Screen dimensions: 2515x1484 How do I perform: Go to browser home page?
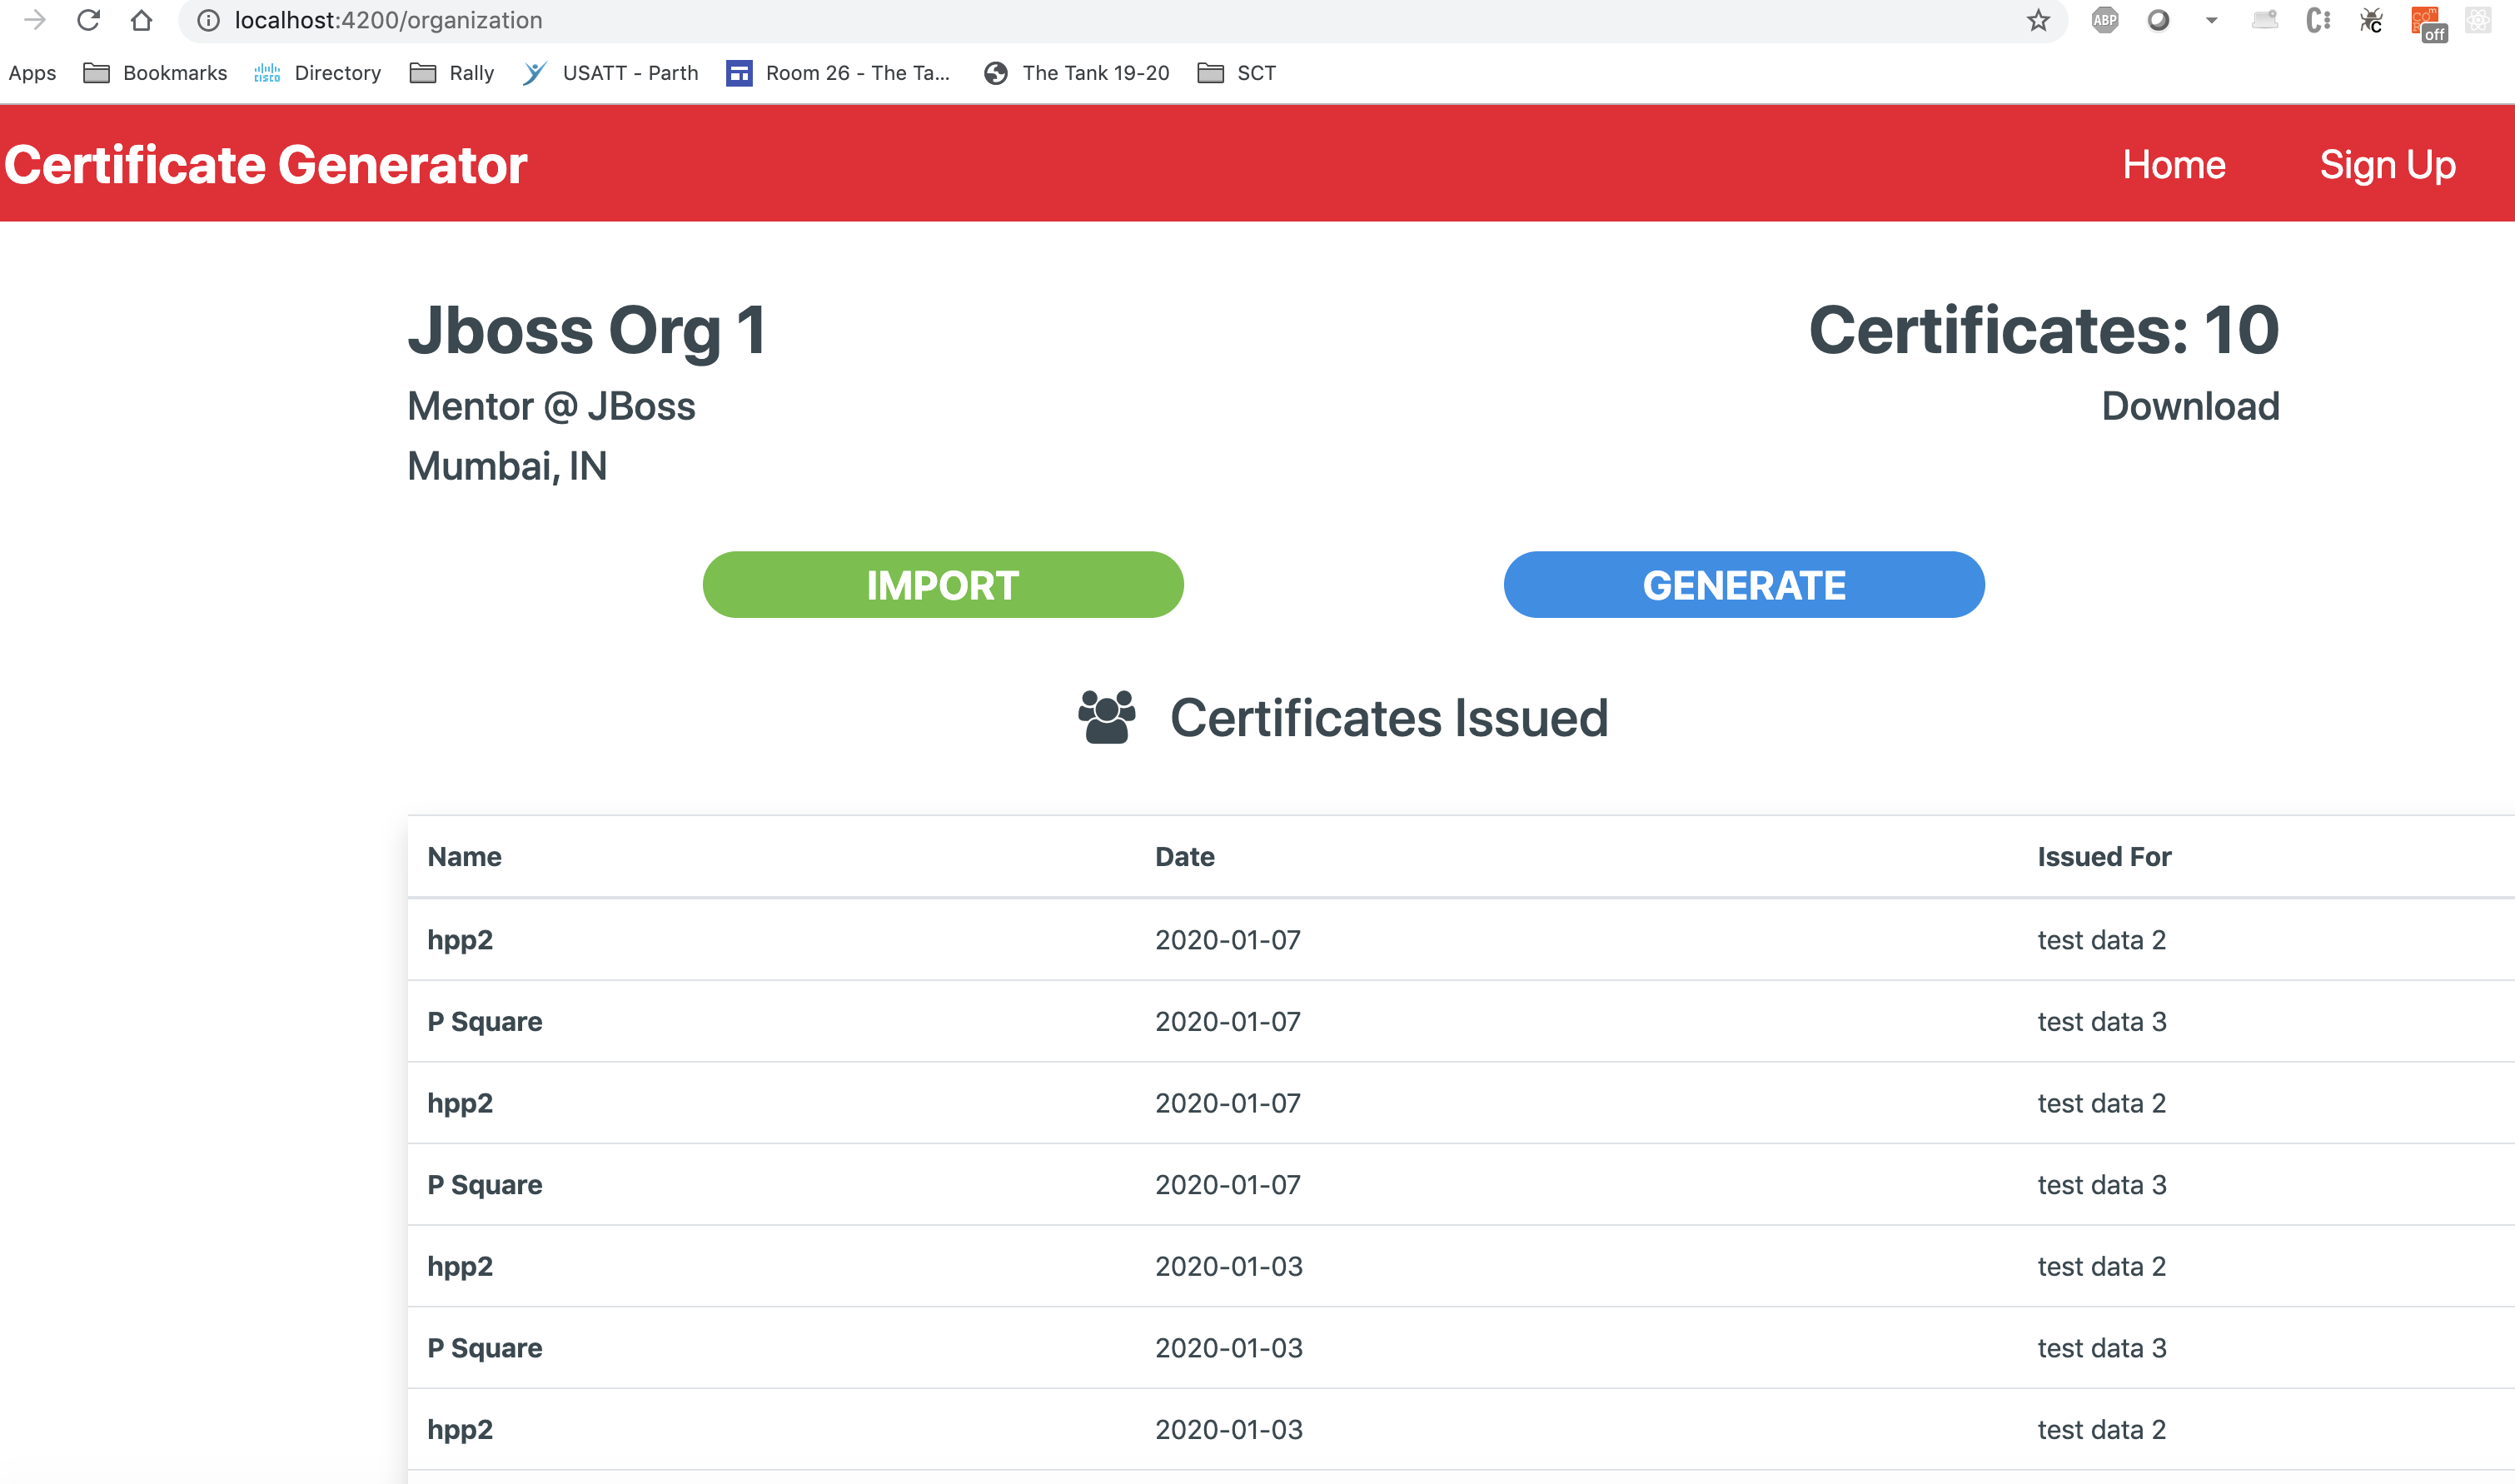[x=141, y=20]
